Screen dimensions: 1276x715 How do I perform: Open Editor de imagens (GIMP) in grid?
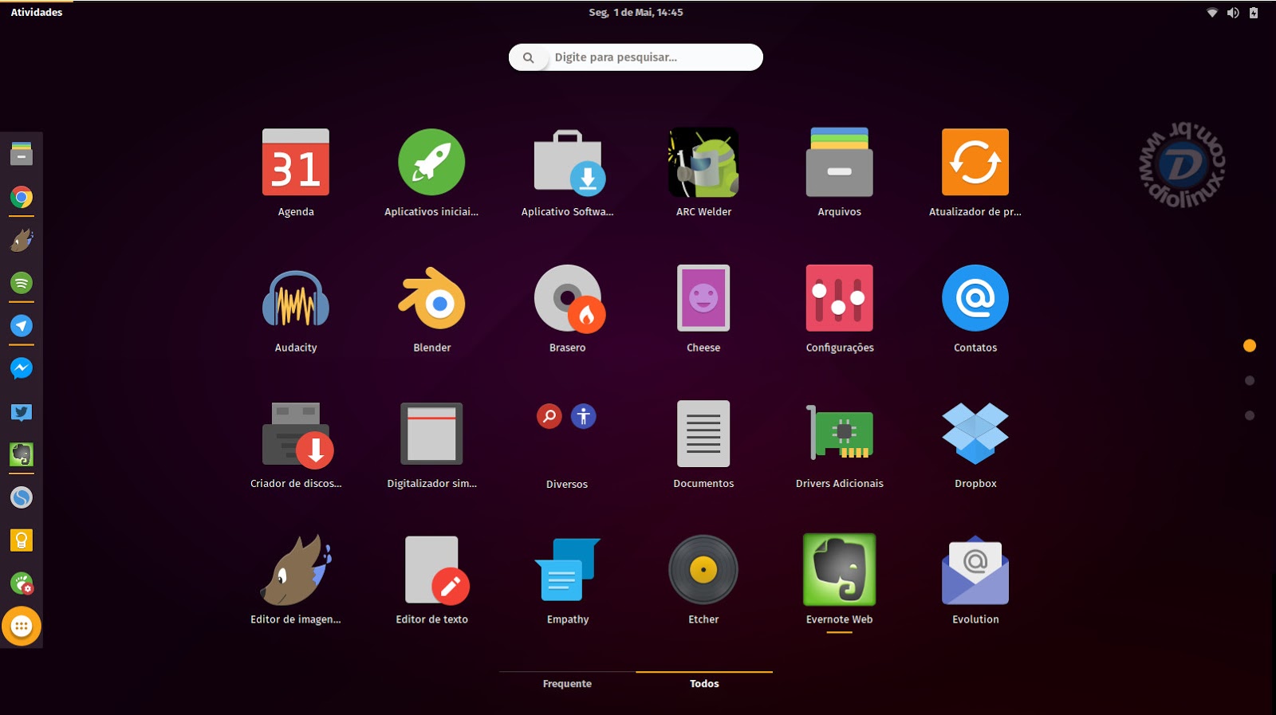(296, 571)
